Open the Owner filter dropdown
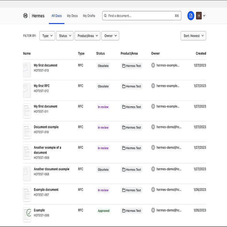Viewport: 227px width, 227px height. coord(110,36)
